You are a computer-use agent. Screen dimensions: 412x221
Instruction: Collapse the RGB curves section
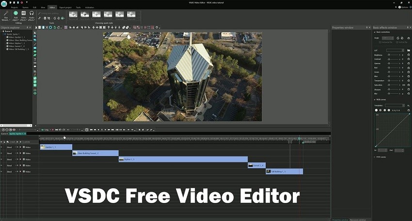375,100
